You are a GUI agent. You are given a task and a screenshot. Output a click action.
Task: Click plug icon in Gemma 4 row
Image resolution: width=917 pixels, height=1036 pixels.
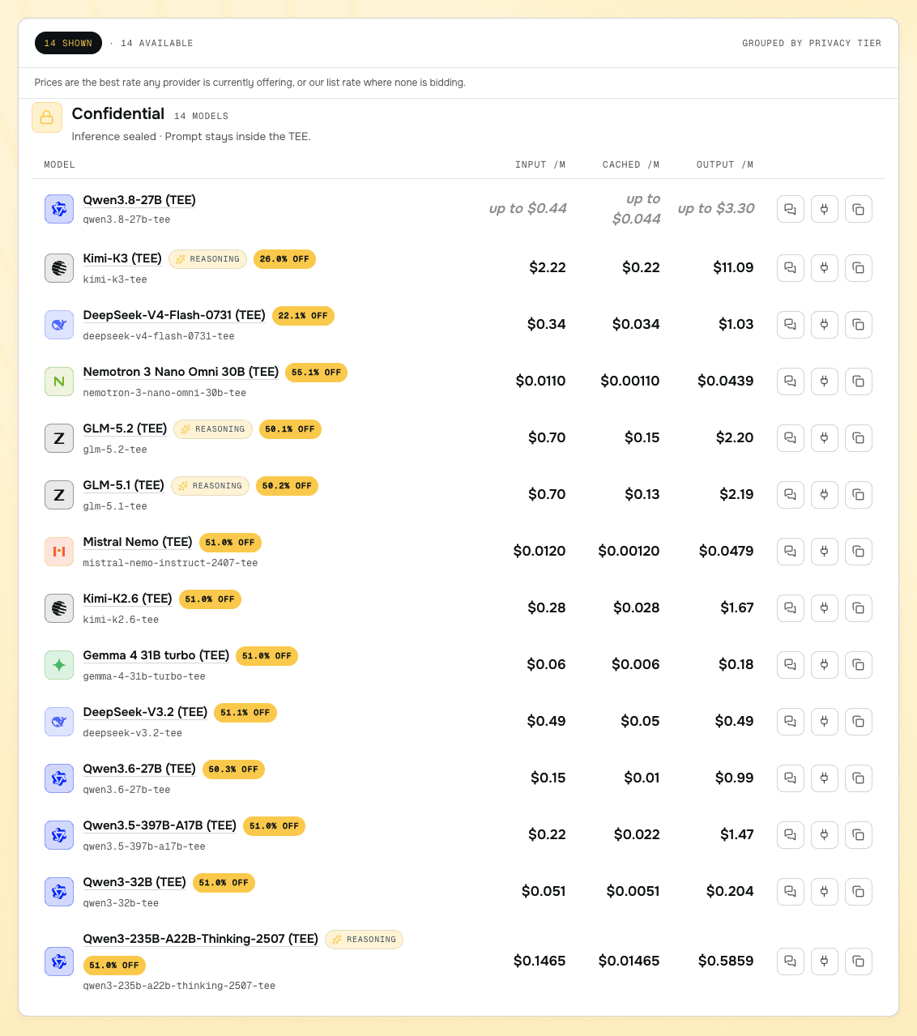coord(825,664)
